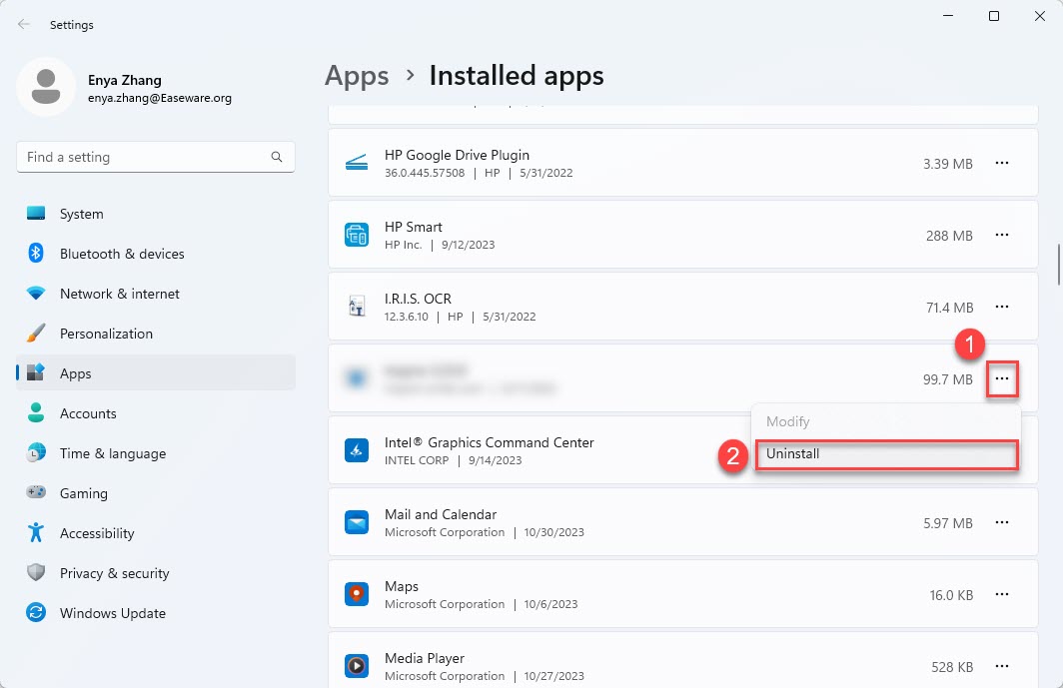This screenshot has width=1063, height=688.
Task: Click the I.R.I.S. OCR app icon
Action: click(x=357, y=307)
